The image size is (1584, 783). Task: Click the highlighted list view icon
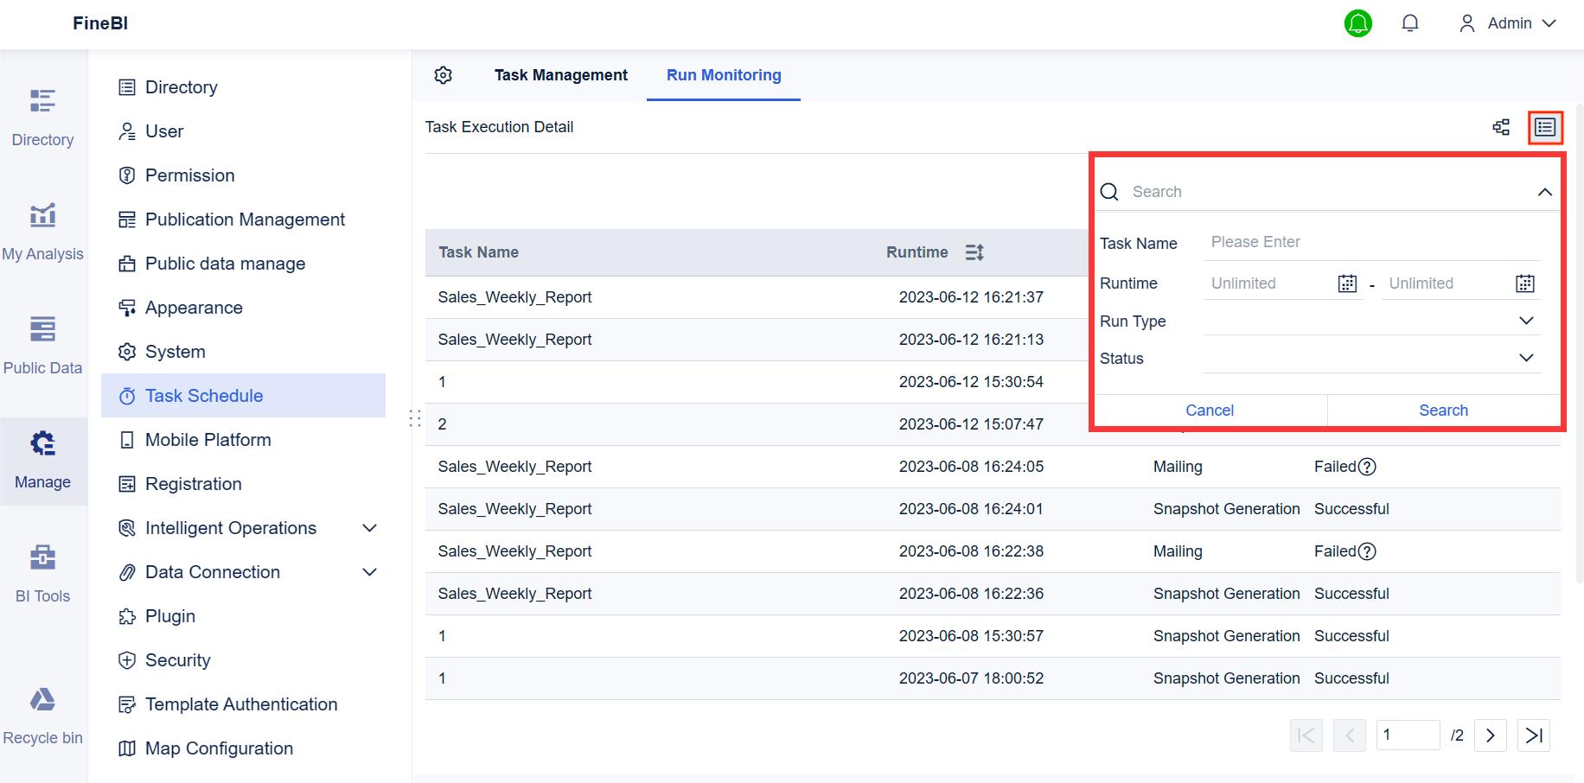coord(1545,127)
